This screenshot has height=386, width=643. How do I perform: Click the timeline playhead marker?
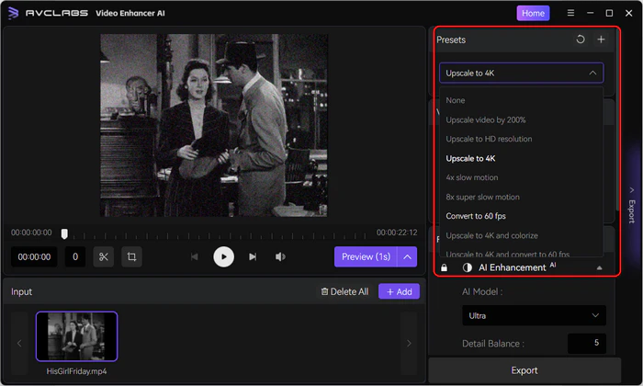point(64,233)
